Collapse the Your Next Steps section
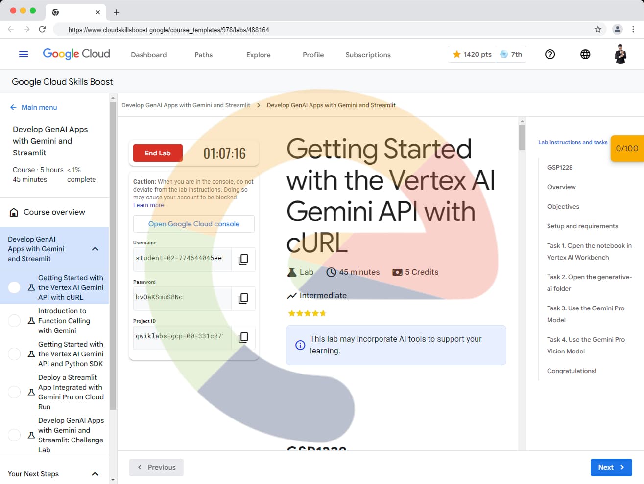The image size is (644, 484). [x=95, y=474]
